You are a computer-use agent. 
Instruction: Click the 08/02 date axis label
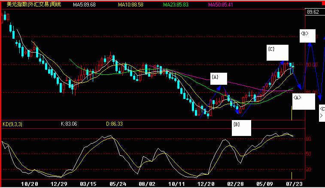pos(147,184)
